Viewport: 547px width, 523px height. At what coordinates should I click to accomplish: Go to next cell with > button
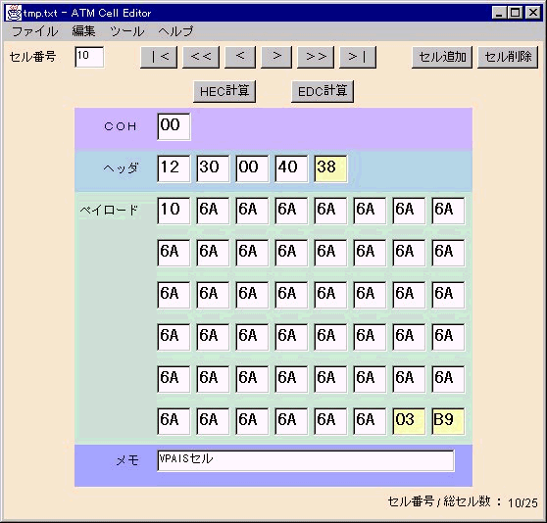point(276,57)
